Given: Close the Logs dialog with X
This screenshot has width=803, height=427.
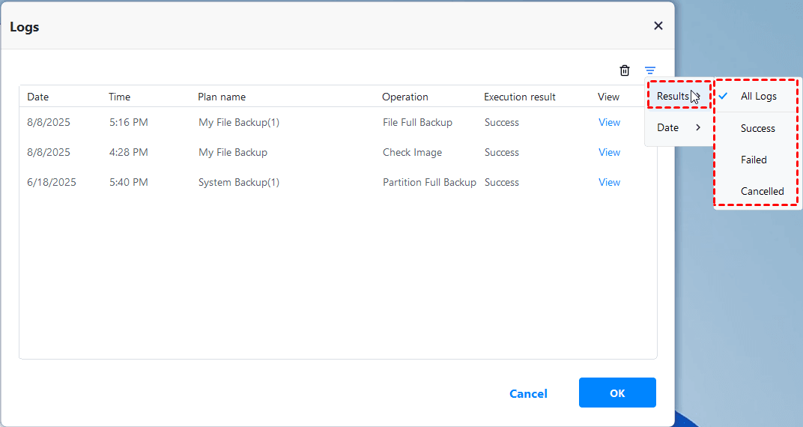Looking at the screenshot, I should click(x=658, y=26).
